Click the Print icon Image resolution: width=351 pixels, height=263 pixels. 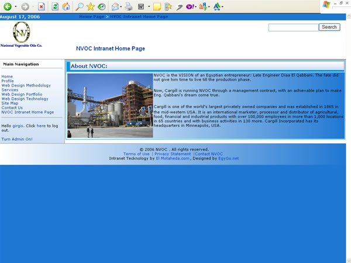pyautogui.click(x=129, y=6)
